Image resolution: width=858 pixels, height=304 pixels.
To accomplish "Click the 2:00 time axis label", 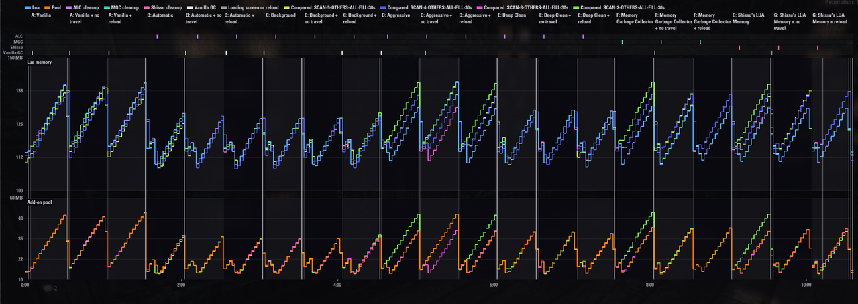I will tap(181, 285).
